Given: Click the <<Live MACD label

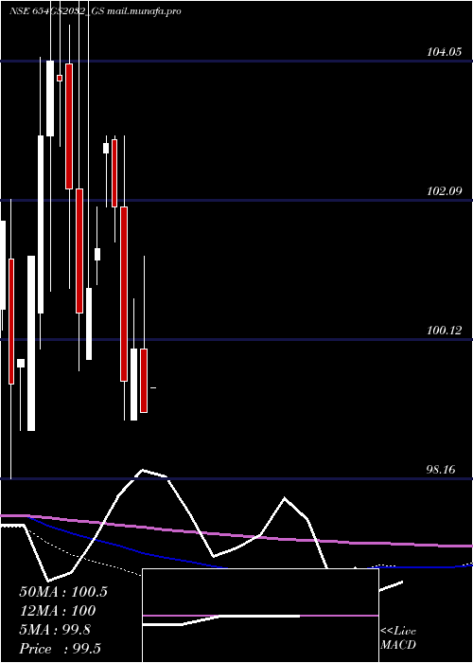Looking at the screenshot, I should [398, 637].
